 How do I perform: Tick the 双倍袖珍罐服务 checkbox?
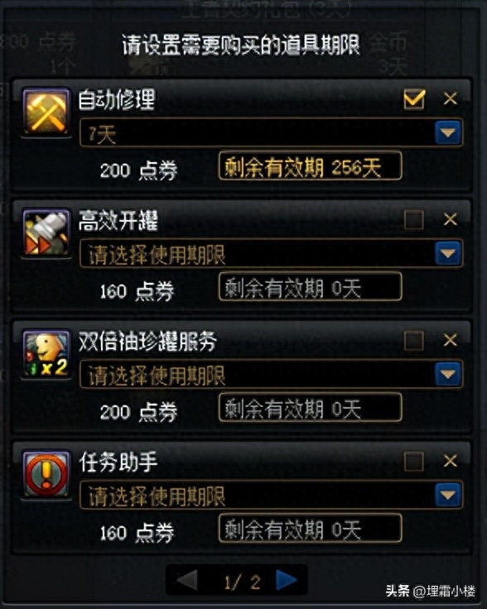click(x=414, y=341)
